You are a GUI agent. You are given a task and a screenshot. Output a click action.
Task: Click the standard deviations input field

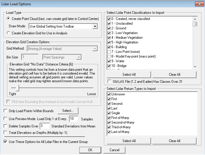tap(45, 126)
